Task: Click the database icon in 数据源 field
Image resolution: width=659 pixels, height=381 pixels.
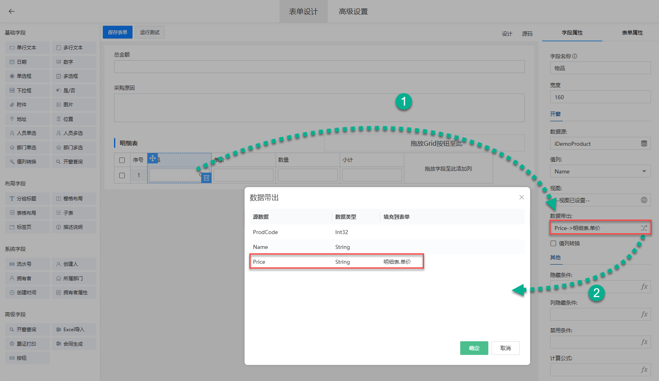Action: coord(644,144)
